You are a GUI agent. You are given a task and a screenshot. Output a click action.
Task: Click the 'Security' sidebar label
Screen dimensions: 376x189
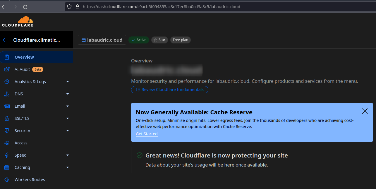click(x=22, y=131)
